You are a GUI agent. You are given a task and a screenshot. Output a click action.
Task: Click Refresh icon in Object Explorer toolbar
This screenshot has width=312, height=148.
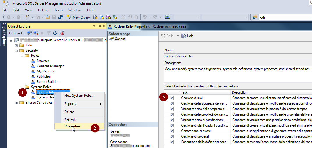click(55, 33)
